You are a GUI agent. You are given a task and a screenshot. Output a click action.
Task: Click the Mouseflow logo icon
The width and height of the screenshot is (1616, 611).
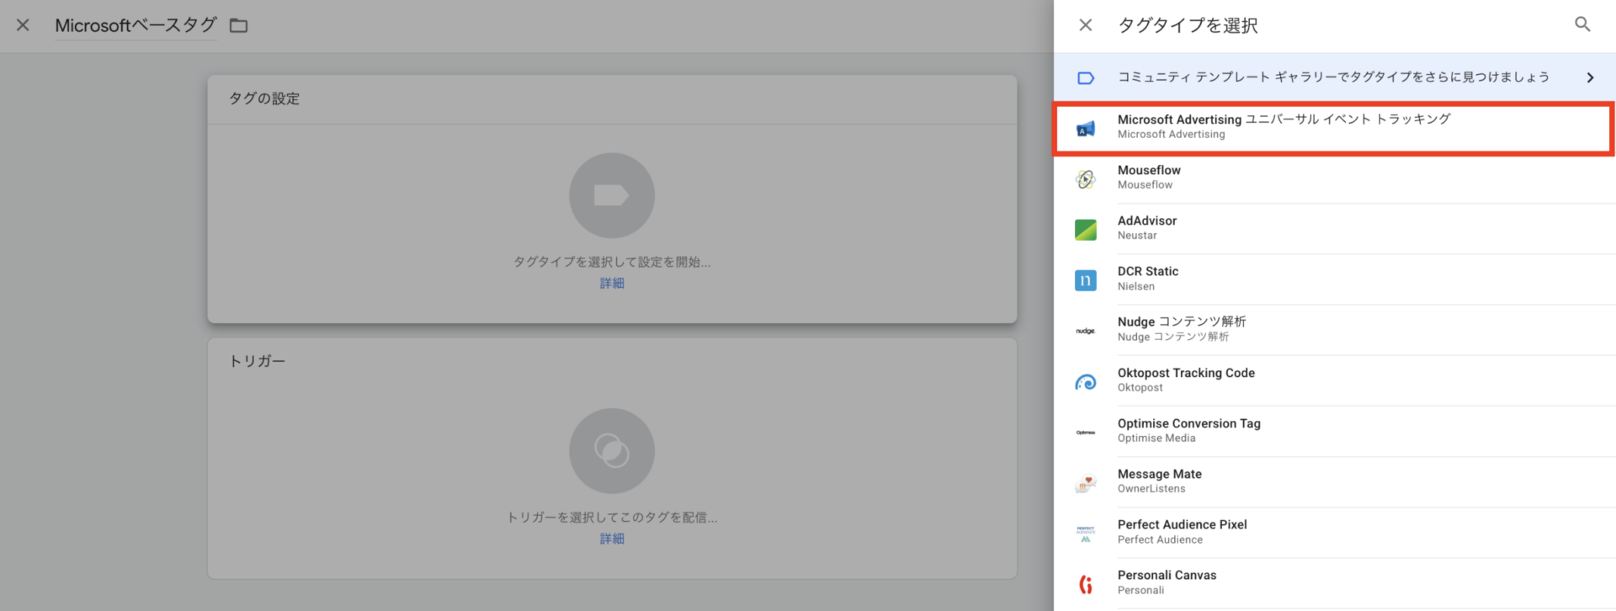point(1086,178)
